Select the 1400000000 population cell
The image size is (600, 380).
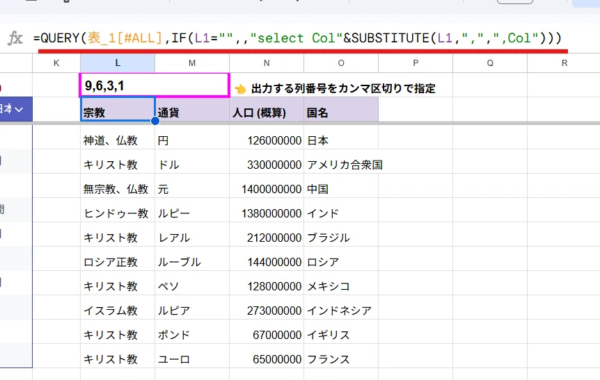267,185
